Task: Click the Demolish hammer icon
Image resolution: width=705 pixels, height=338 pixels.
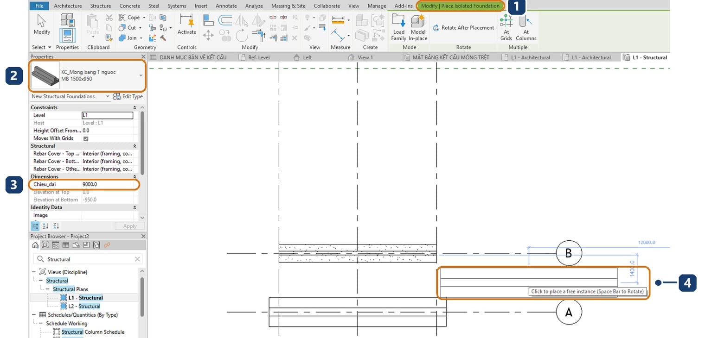Action: [x=163, y=38]
